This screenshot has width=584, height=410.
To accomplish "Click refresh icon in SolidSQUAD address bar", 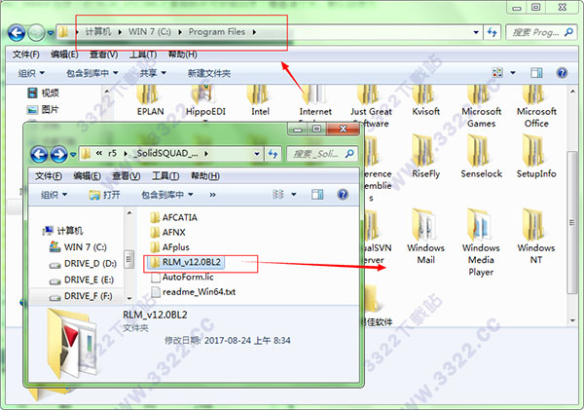I will 273,154.
